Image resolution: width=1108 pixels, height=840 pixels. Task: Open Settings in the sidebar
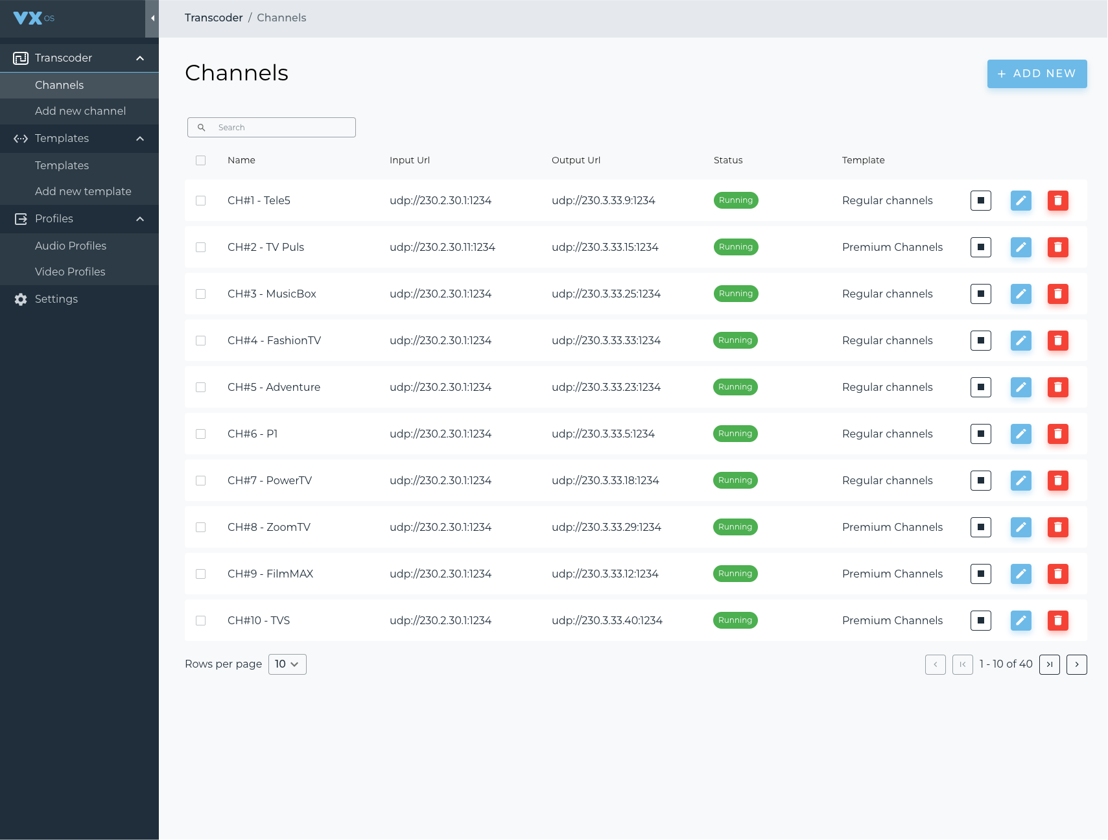point(79,299)
